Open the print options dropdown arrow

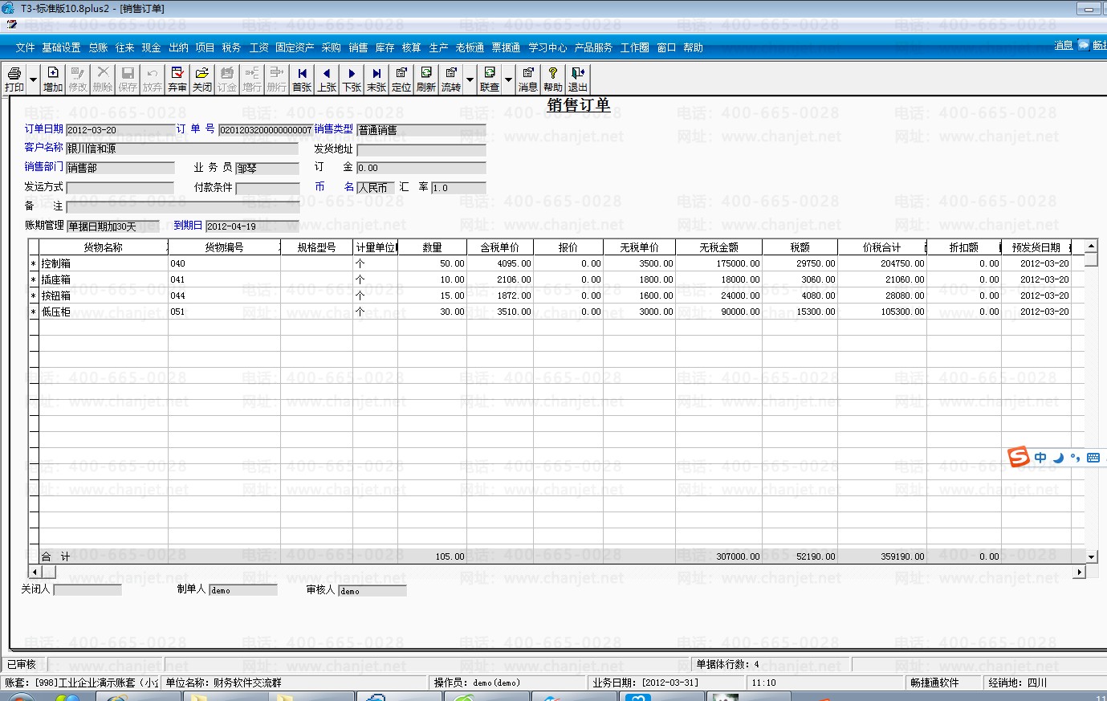click(33, 79)
